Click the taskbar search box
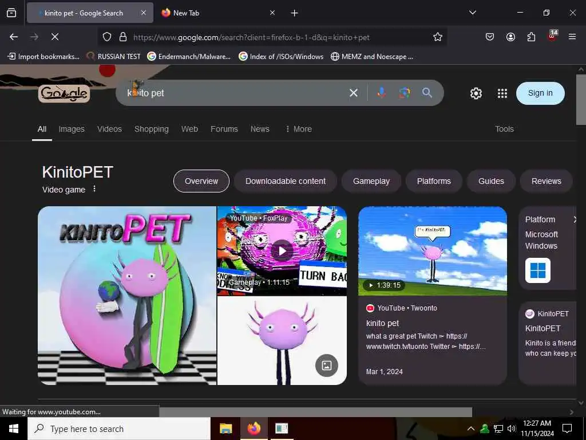The image size is (586, 440). click(x=119, y=429)
